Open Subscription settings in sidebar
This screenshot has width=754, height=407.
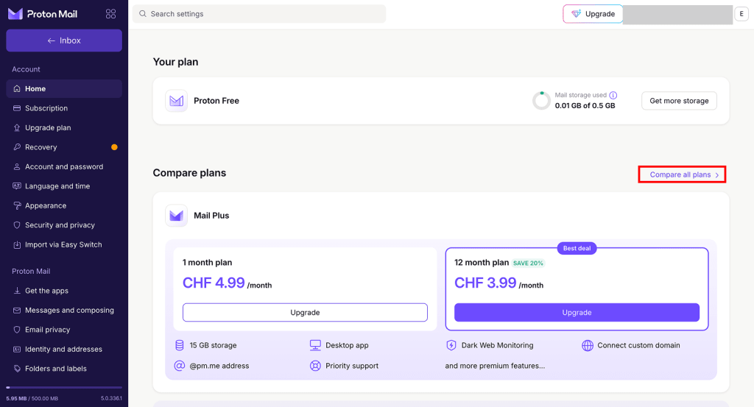click(46, 108)
